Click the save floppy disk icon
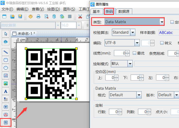The width and height of the screenshot is (179, 128). click(x=20, y=17)
